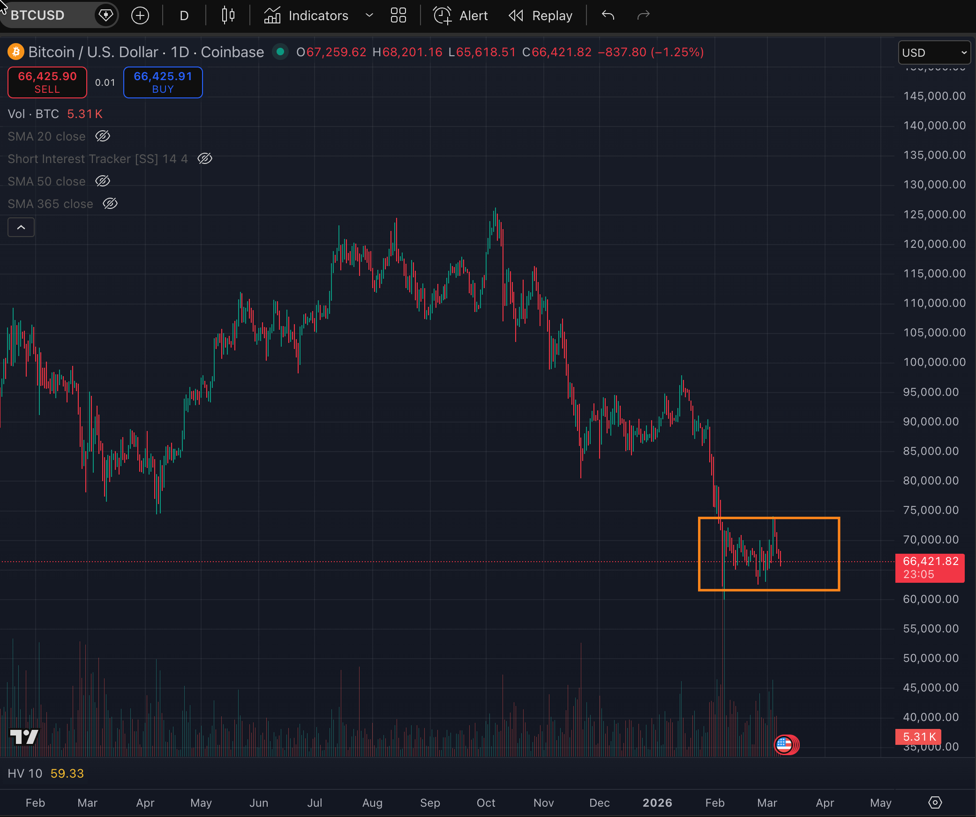This screenshot has width=976, height=817.
Task: Click the TradingView logo
Action: pyautogui.click(x=24, y=736)
